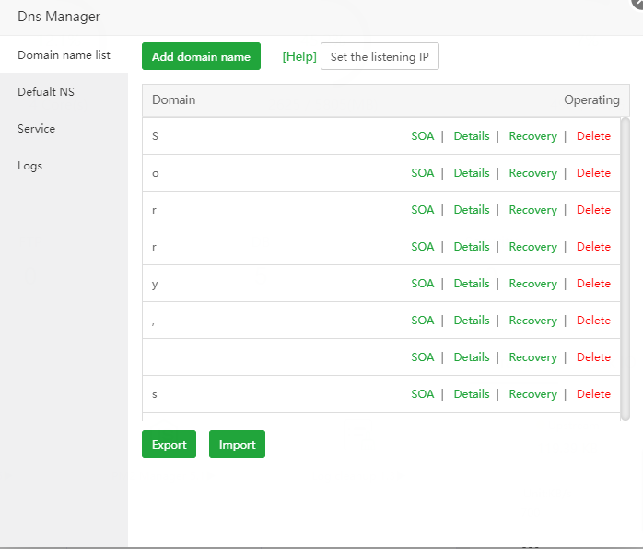Open the Defualt NS tab

pos(47,92)
